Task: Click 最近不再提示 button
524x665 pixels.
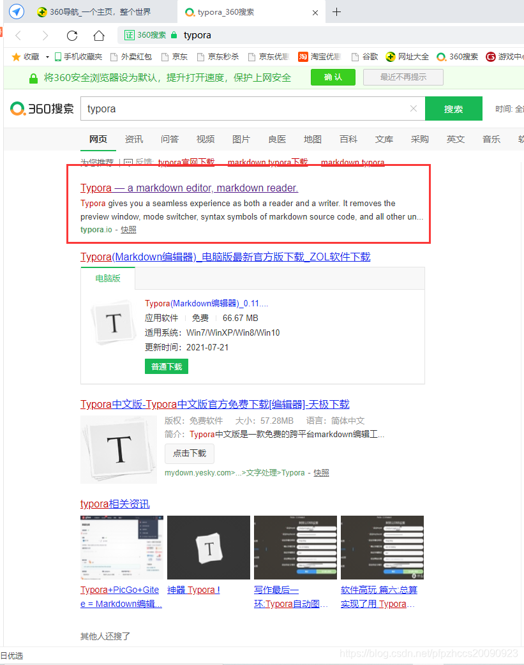Action: coord(403,77)
